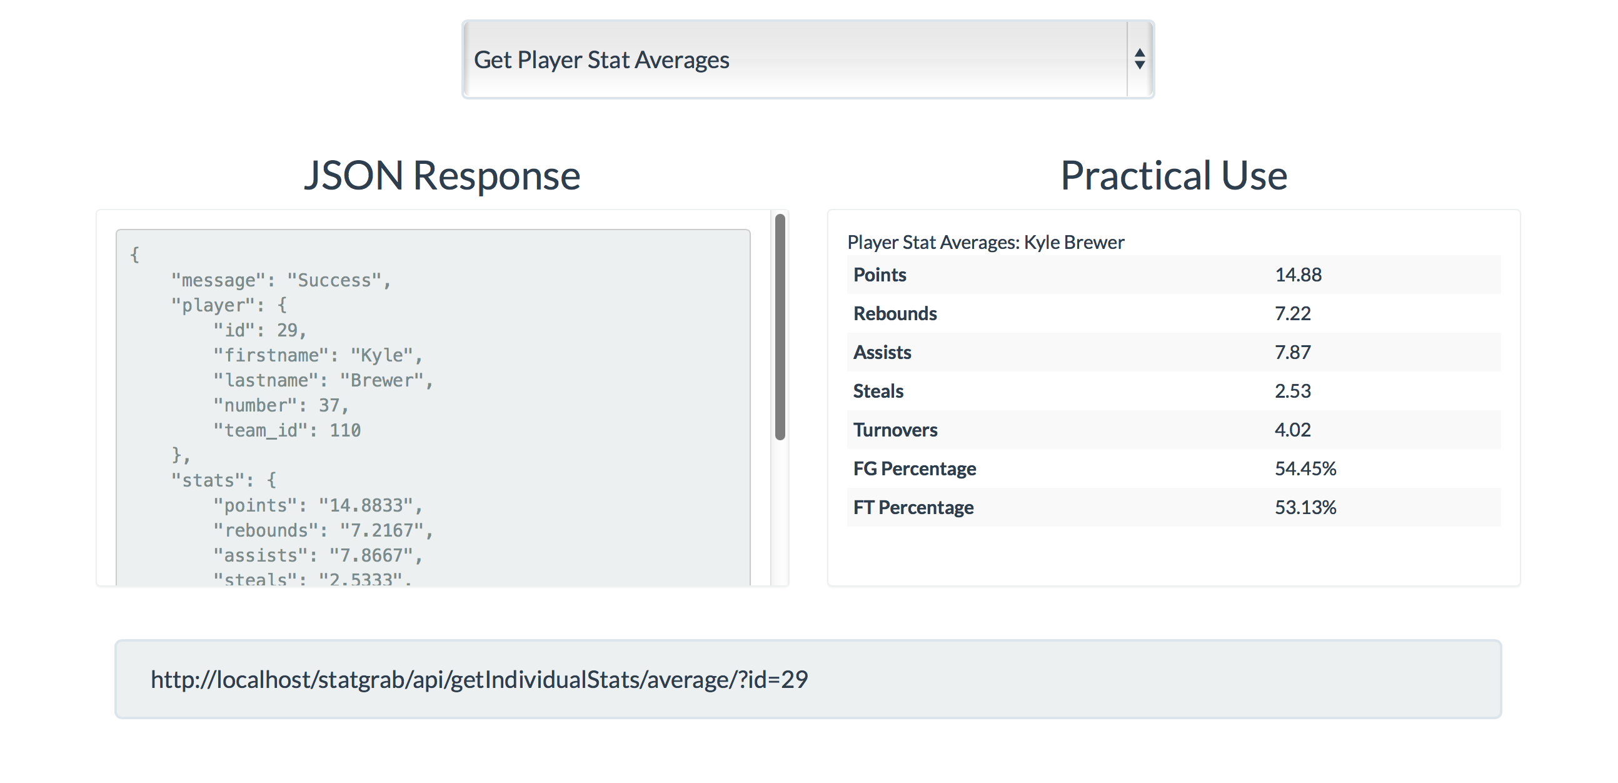Click the Steals row label
The width and height of the screenshot is (1618, 783).
click(878, 391)
